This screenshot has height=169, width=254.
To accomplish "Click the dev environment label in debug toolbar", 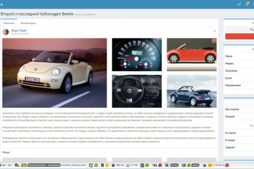I will [10, 165].
